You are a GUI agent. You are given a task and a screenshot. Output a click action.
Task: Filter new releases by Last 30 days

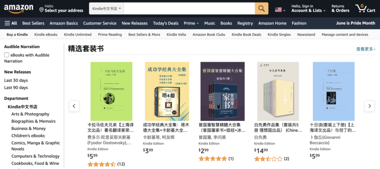click(16, 80)
